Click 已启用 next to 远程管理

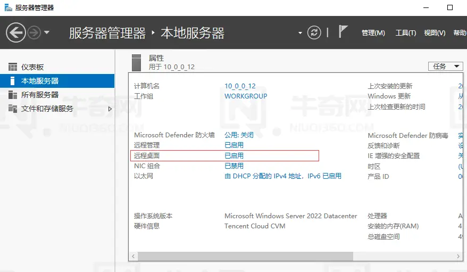[x=234, y=145]
